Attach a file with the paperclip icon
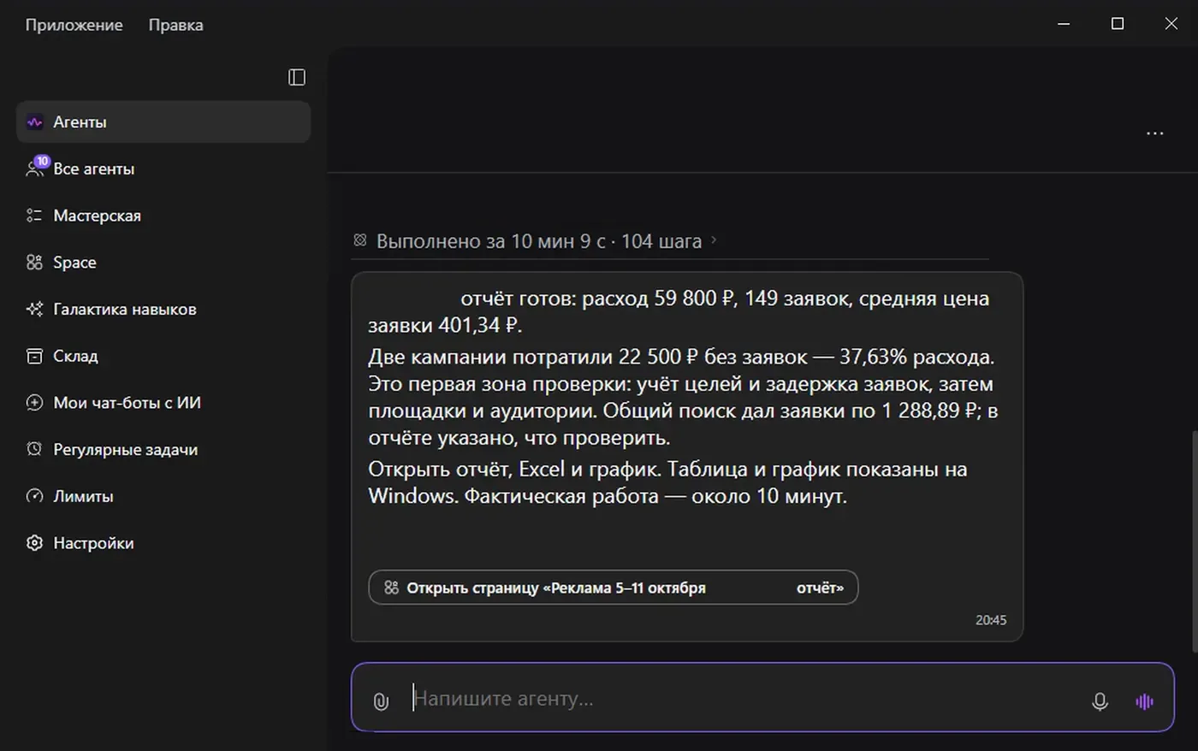Image resolution: width=1198 pixels, height=751 pixels. point(382,701)
